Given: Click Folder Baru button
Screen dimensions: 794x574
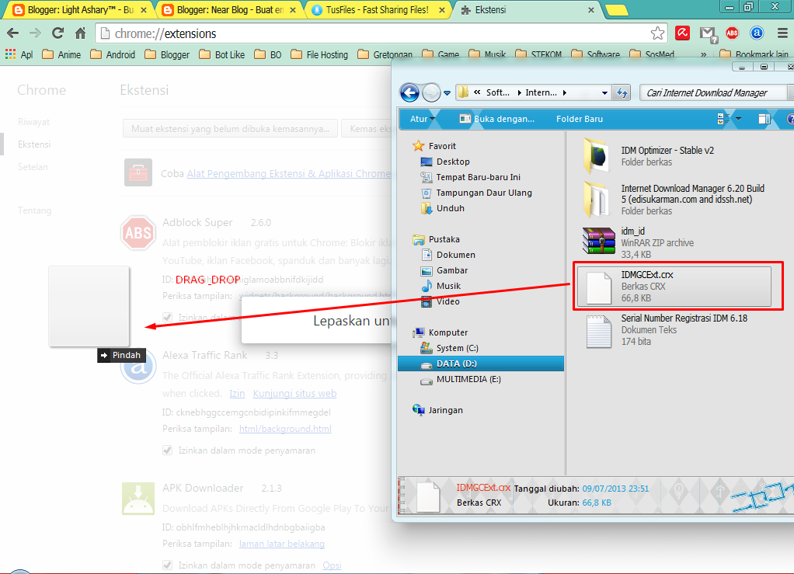Looking at the screenshot, I should [x=580, y=119].
